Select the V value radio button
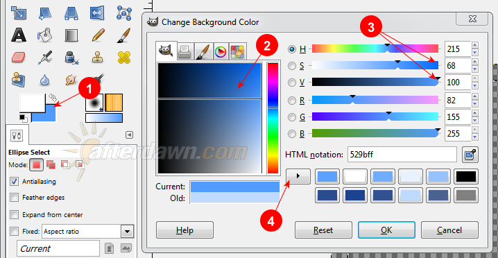The width and height of the screenshot is (498, 258). (x=292, y=83)
